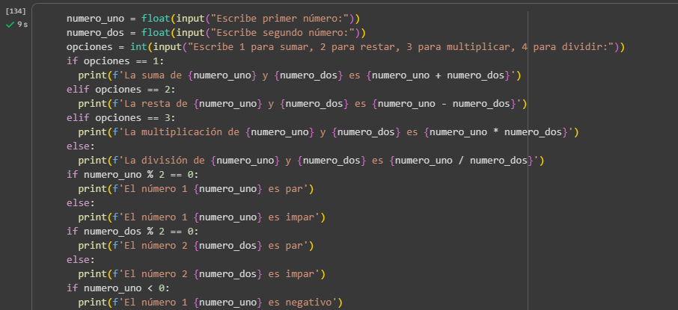Click the "El número 2 es par" print line
678x310 pixels.
(195, 245)
